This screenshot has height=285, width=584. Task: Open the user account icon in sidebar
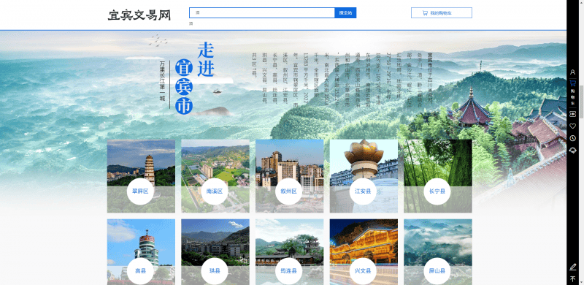tap(572, 72)
